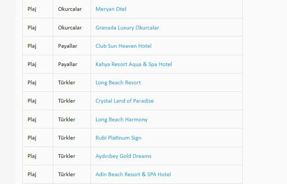The image size is (287, 184).
Task: Click Plaj cell in the Meryan Otel row
Action: [x=32, y=9]
